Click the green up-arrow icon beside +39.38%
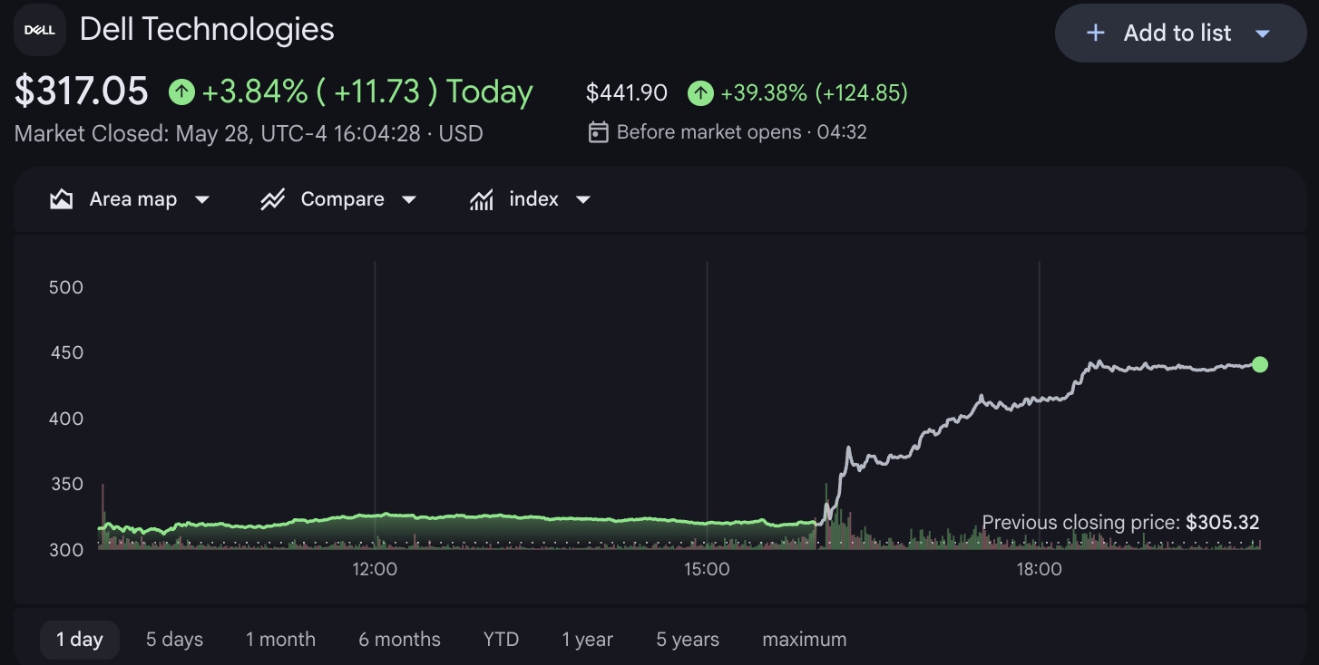 pos(700,93)
